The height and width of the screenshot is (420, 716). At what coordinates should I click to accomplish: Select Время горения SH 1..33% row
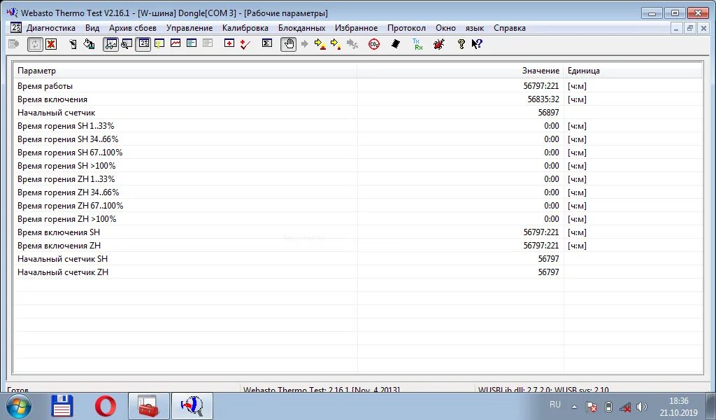coord(358,126)
